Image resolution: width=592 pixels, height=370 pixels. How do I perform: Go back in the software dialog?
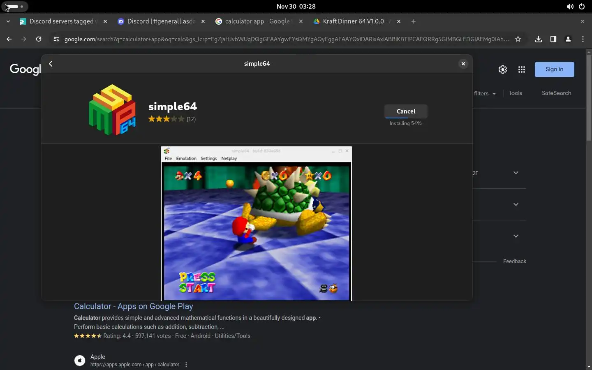51,64
